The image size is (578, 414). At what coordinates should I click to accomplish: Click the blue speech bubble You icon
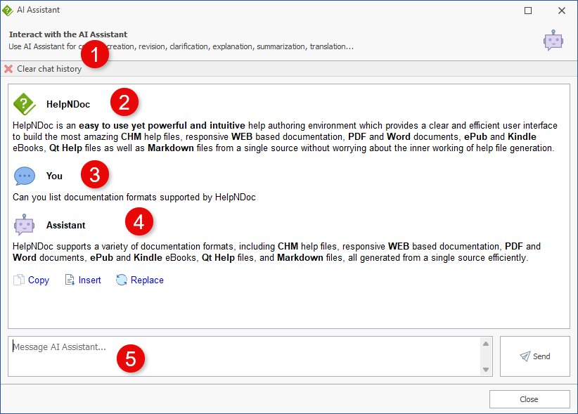coord(25,176)
